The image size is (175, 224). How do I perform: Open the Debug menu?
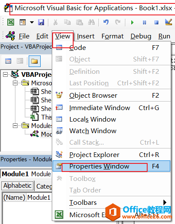pos(141,36)
